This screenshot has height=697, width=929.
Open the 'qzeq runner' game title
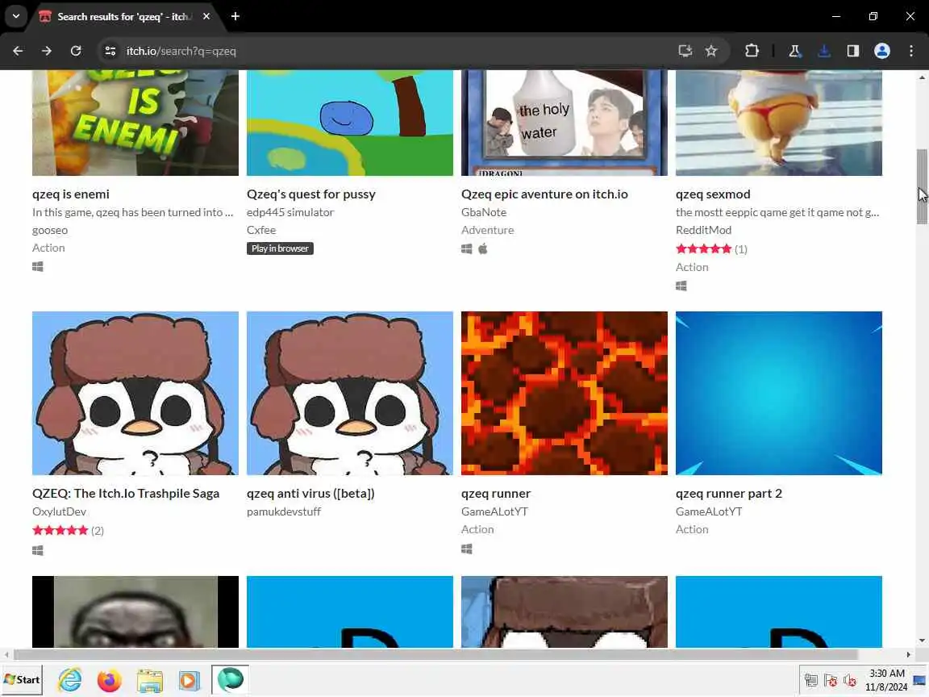(495, 493)
